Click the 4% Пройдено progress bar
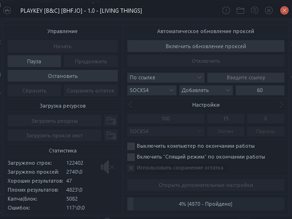Viewport: 292px width, 219px height. (x=206, y=204)
